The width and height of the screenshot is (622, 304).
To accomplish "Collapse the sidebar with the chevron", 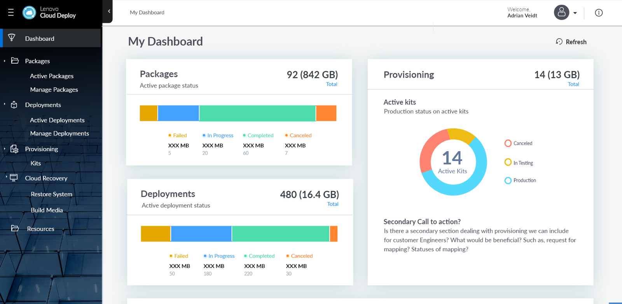I will point(109,11).
